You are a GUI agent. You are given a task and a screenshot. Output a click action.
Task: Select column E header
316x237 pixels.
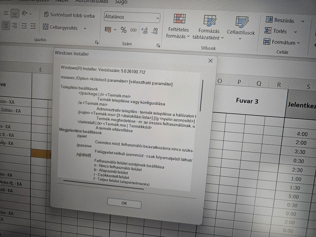pos(41,70)
